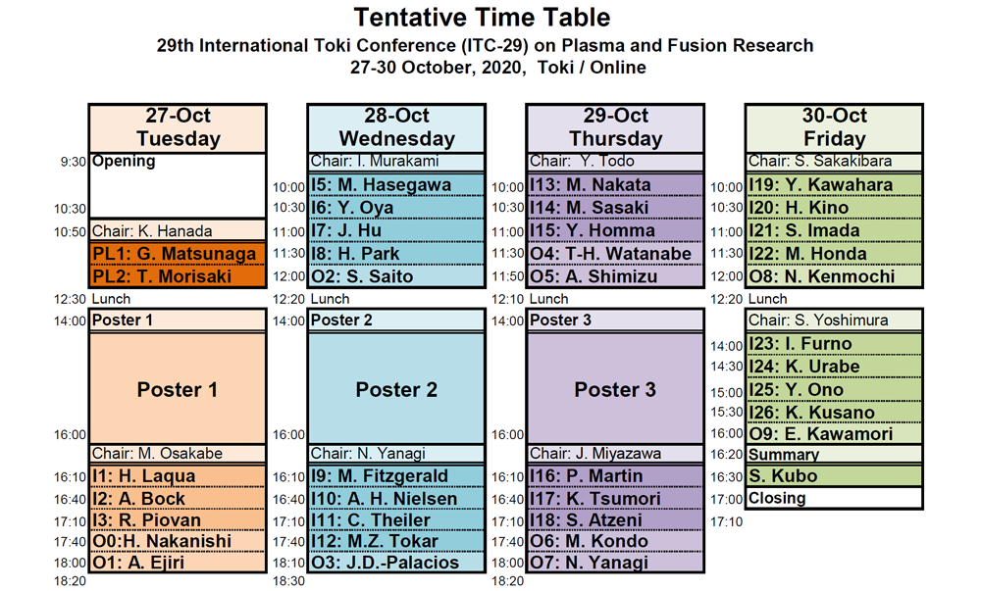
Task: Select I8: H. Park talk
Action: click(396, 254)
